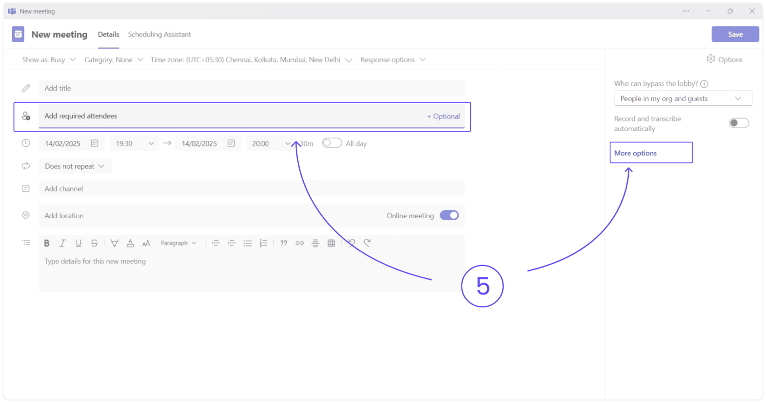Click the font color icon
This screenshot has height=403, width=766.
click(x=130, y=243)
